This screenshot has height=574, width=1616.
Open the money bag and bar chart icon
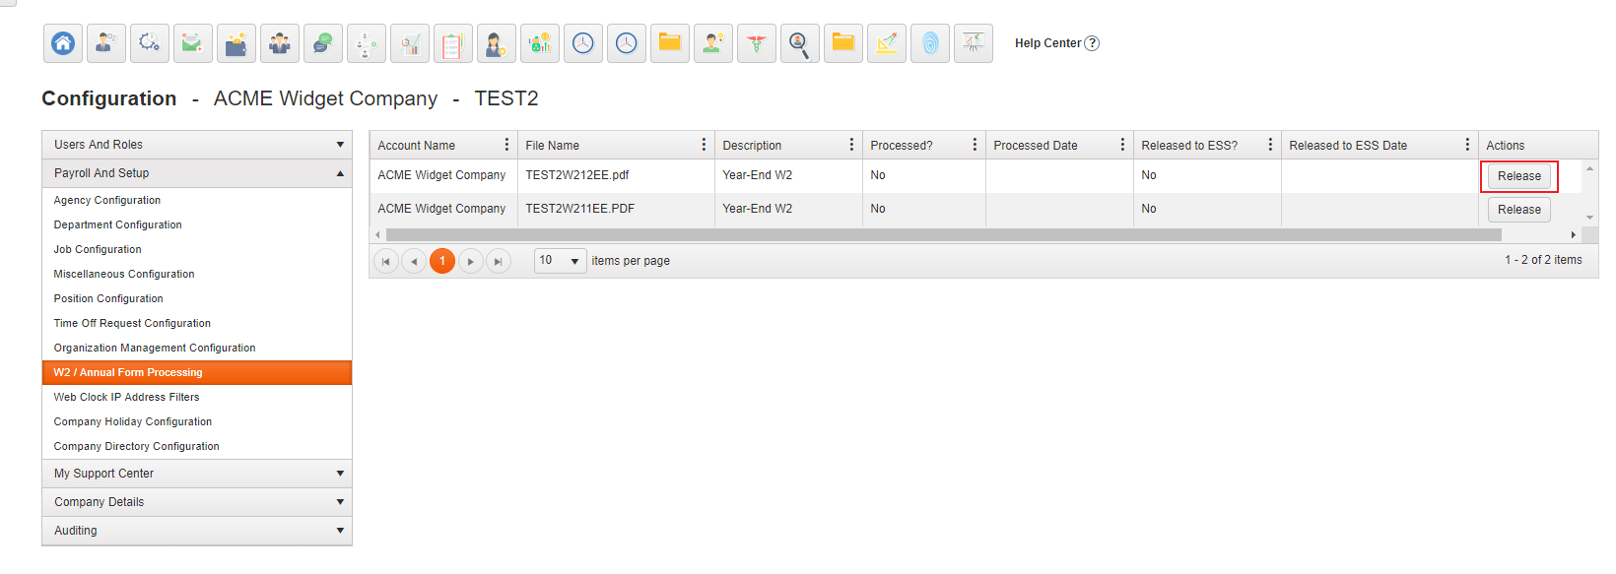point(540,43)
